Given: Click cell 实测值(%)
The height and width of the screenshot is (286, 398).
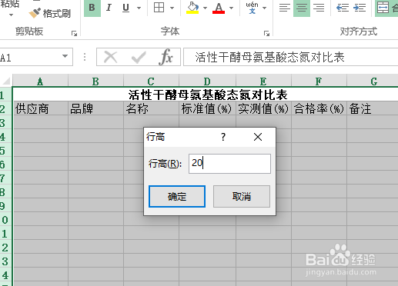Looking at the screenshot, I should coord(263,108).
